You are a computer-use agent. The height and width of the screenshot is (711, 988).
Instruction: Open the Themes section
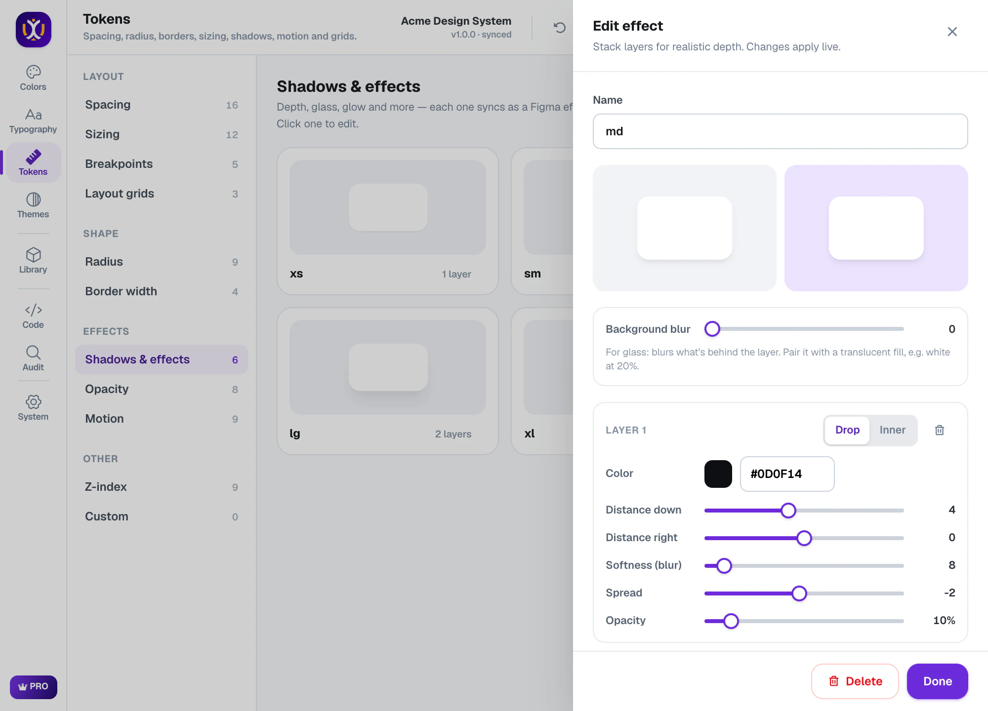[33, 205]
